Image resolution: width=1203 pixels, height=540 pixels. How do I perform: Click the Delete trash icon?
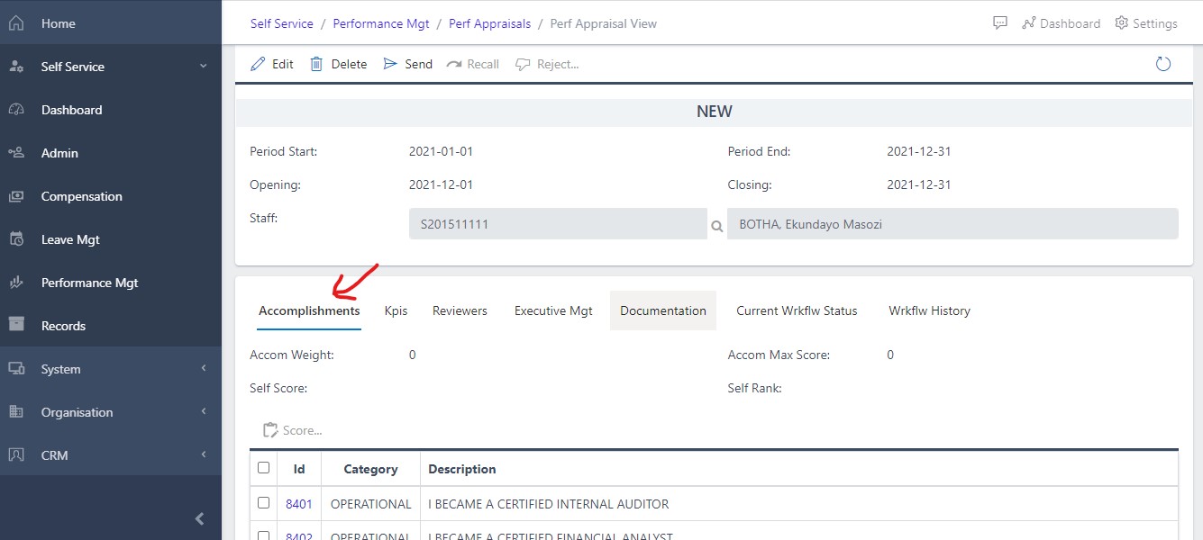pyautogui.click(x=316, y=63)
